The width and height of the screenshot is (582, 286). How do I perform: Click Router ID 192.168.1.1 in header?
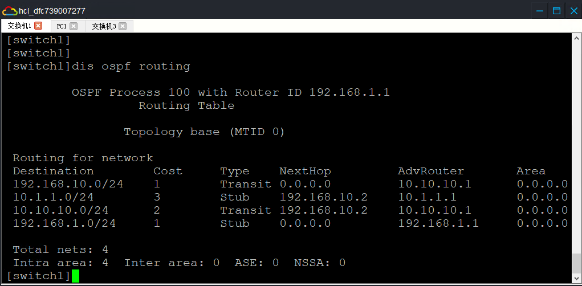[x=349, y=92]
